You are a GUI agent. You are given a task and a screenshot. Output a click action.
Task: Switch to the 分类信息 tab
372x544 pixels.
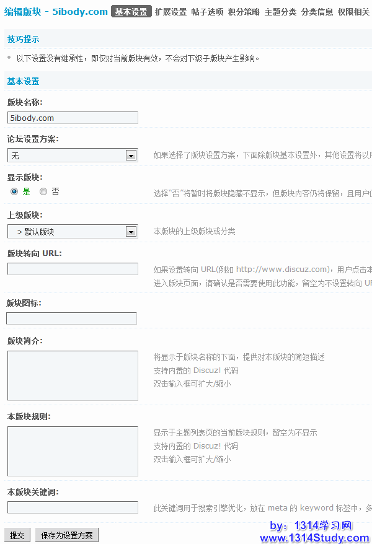pos(317,12)
